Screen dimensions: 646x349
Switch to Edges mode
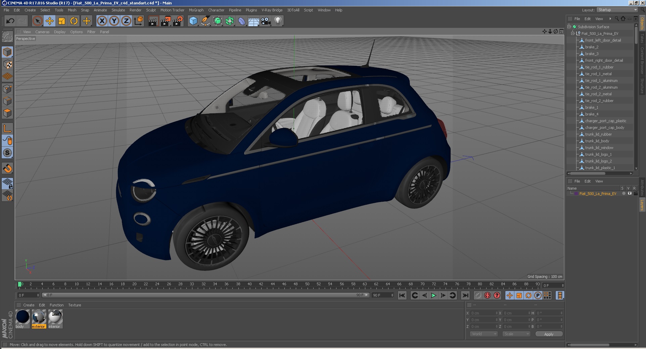7,101
